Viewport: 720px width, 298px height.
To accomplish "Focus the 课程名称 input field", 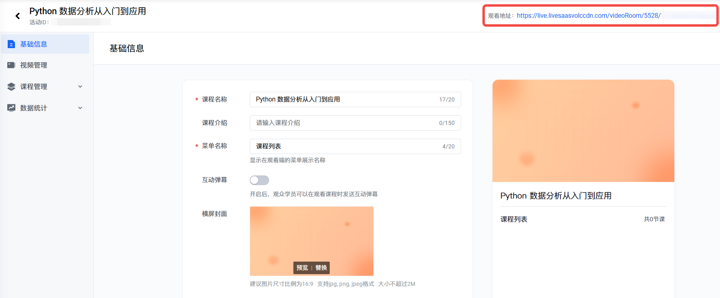I will (343, 99).
